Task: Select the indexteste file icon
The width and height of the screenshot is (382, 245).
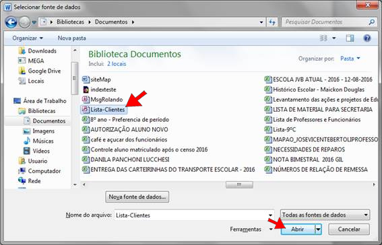Action: tap(86, 90)
